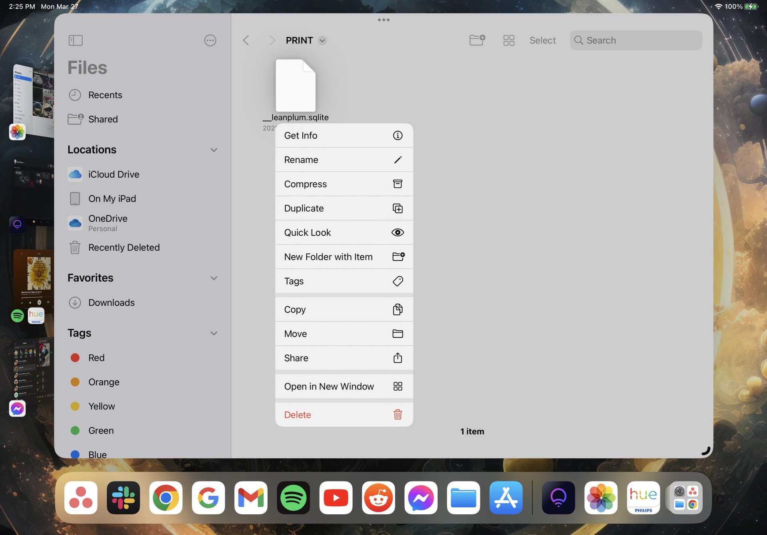Click the New Folder with Item icon

tap(398, 256)
